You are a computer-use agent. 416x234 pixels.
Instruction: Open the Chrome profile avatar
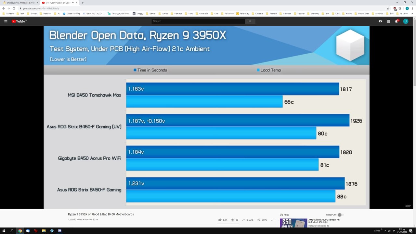407,8
